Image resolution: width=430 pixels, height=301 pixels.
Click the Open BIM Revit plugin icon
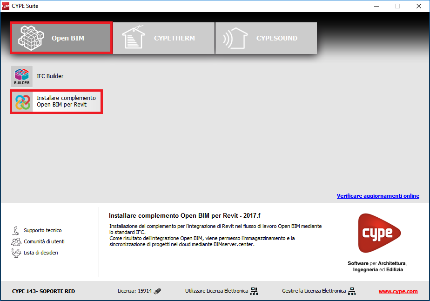pyautogui.click(x=23, y=102)
